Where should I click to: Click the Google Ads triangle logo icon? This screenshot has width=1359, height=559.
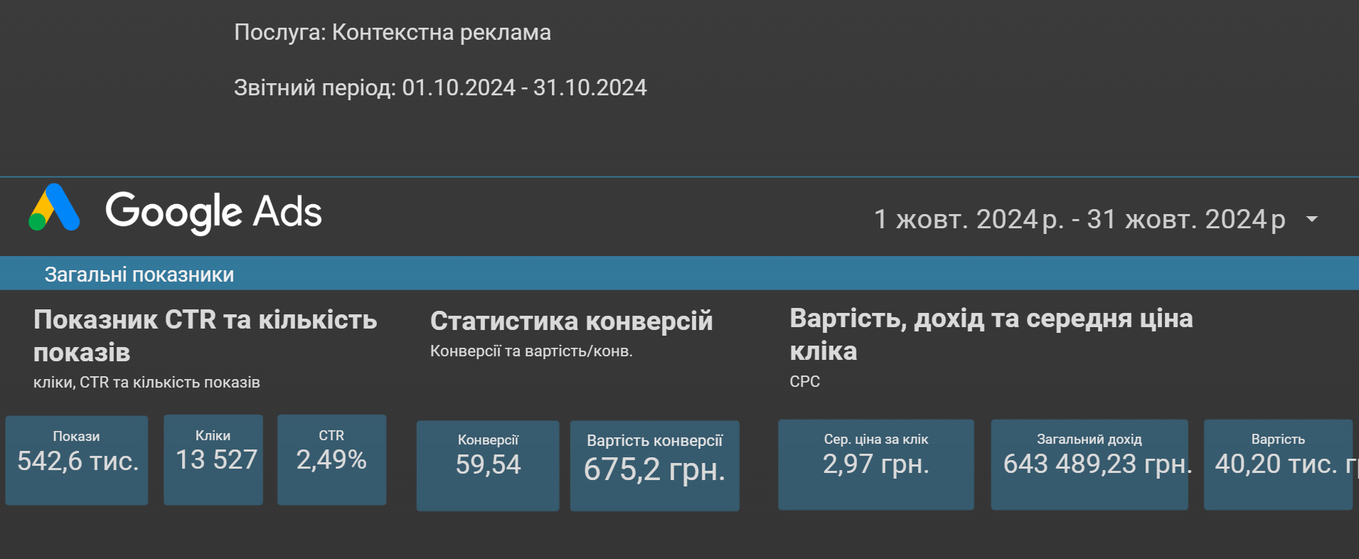point(54,208)
